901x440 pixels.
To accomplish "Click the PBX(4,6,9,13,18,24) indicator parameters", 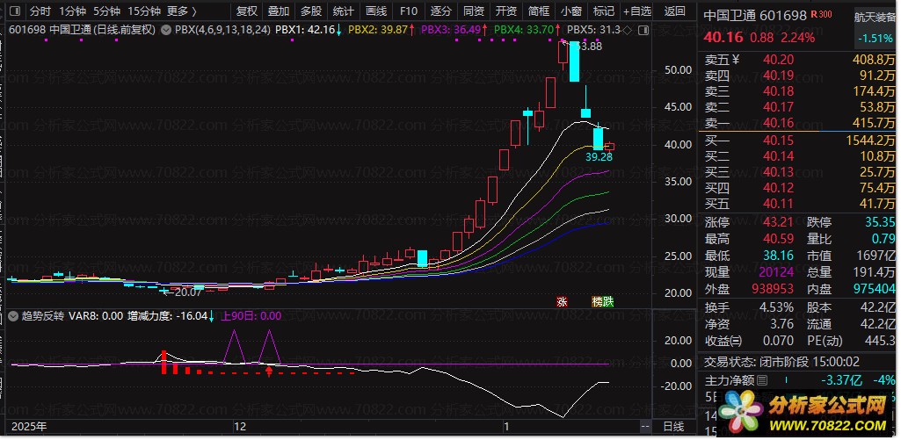I will [x=222, y=30].
